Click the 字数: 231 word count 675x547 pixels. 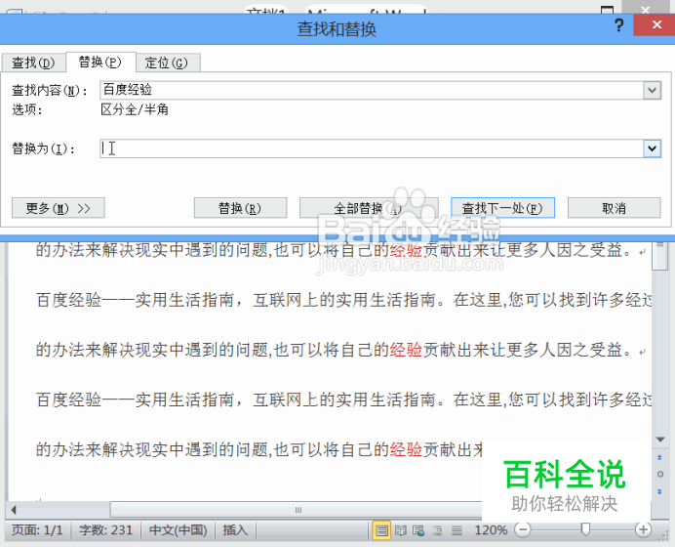pyautogui.click(x=105, y=529)
